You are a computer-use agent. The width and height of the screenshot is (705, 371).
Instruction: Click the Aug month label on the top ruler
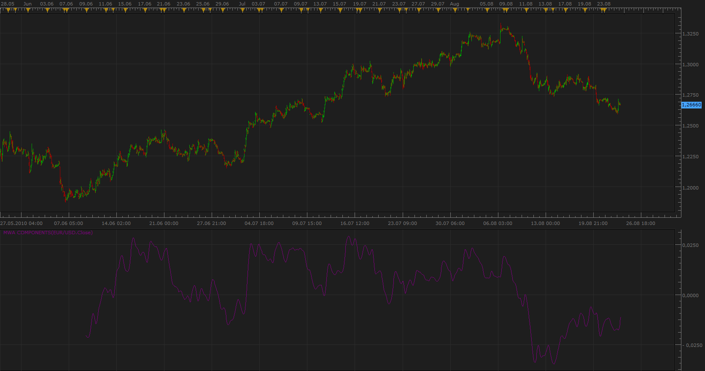(455, 4)
